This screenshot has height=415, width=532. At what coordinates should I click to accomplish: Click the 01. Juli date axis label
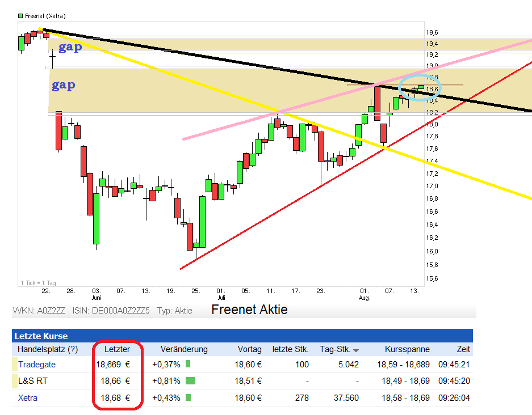coord(221,294)
